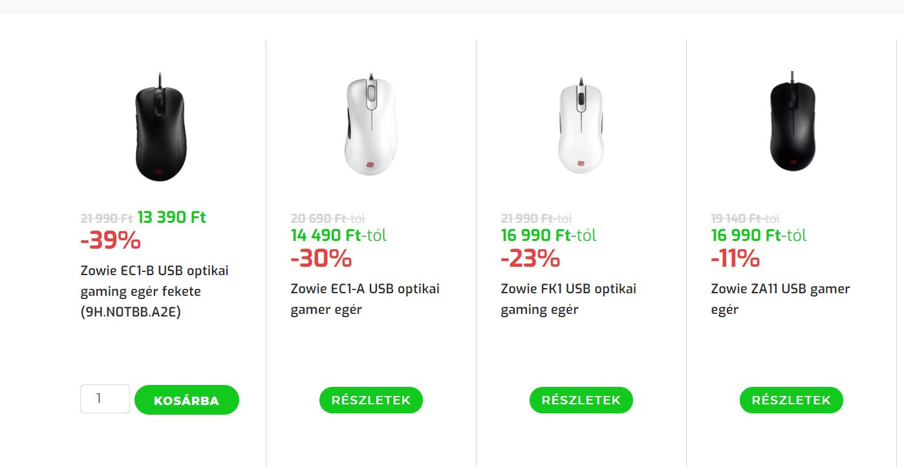Add Zowie EC1-B to cart with Kosárba
Image resolution: width=904 pixels, height=467 pixels.
click(x=186, y=400)
